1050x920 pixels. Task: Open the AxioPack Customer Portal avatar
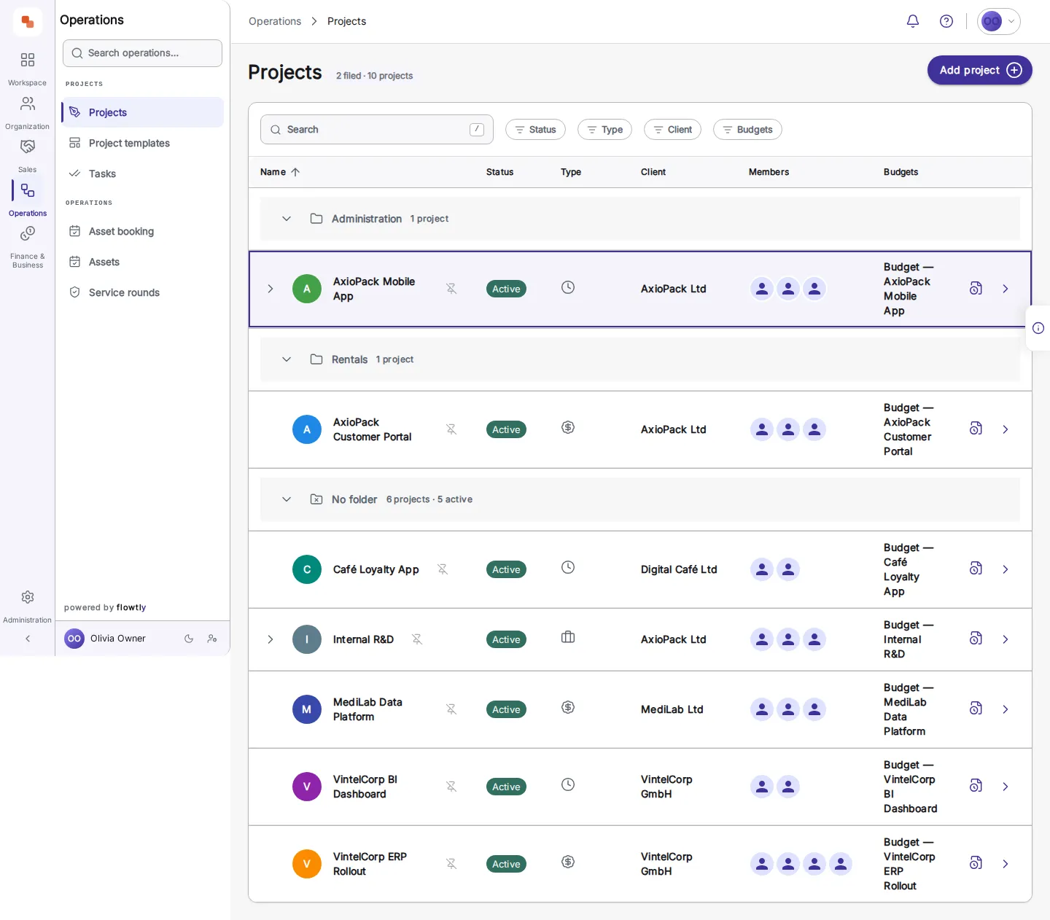[307, 429]
